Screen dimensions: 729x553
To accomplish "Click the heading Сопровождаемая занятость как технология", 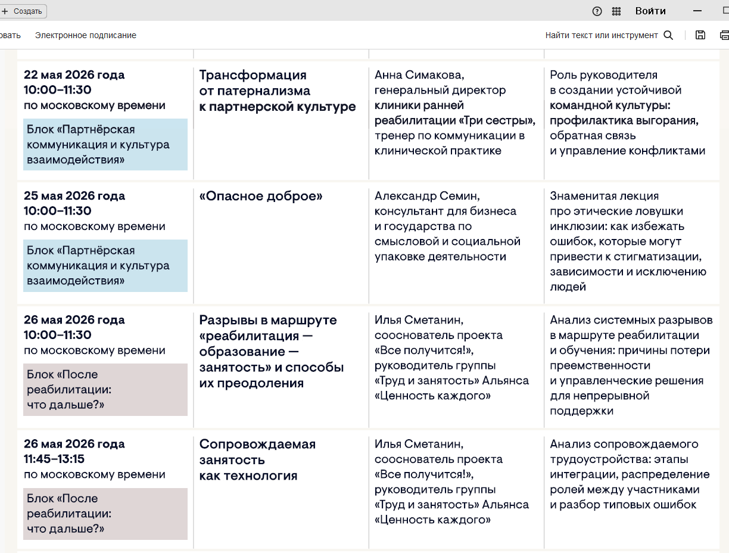I will pos(257,459).
